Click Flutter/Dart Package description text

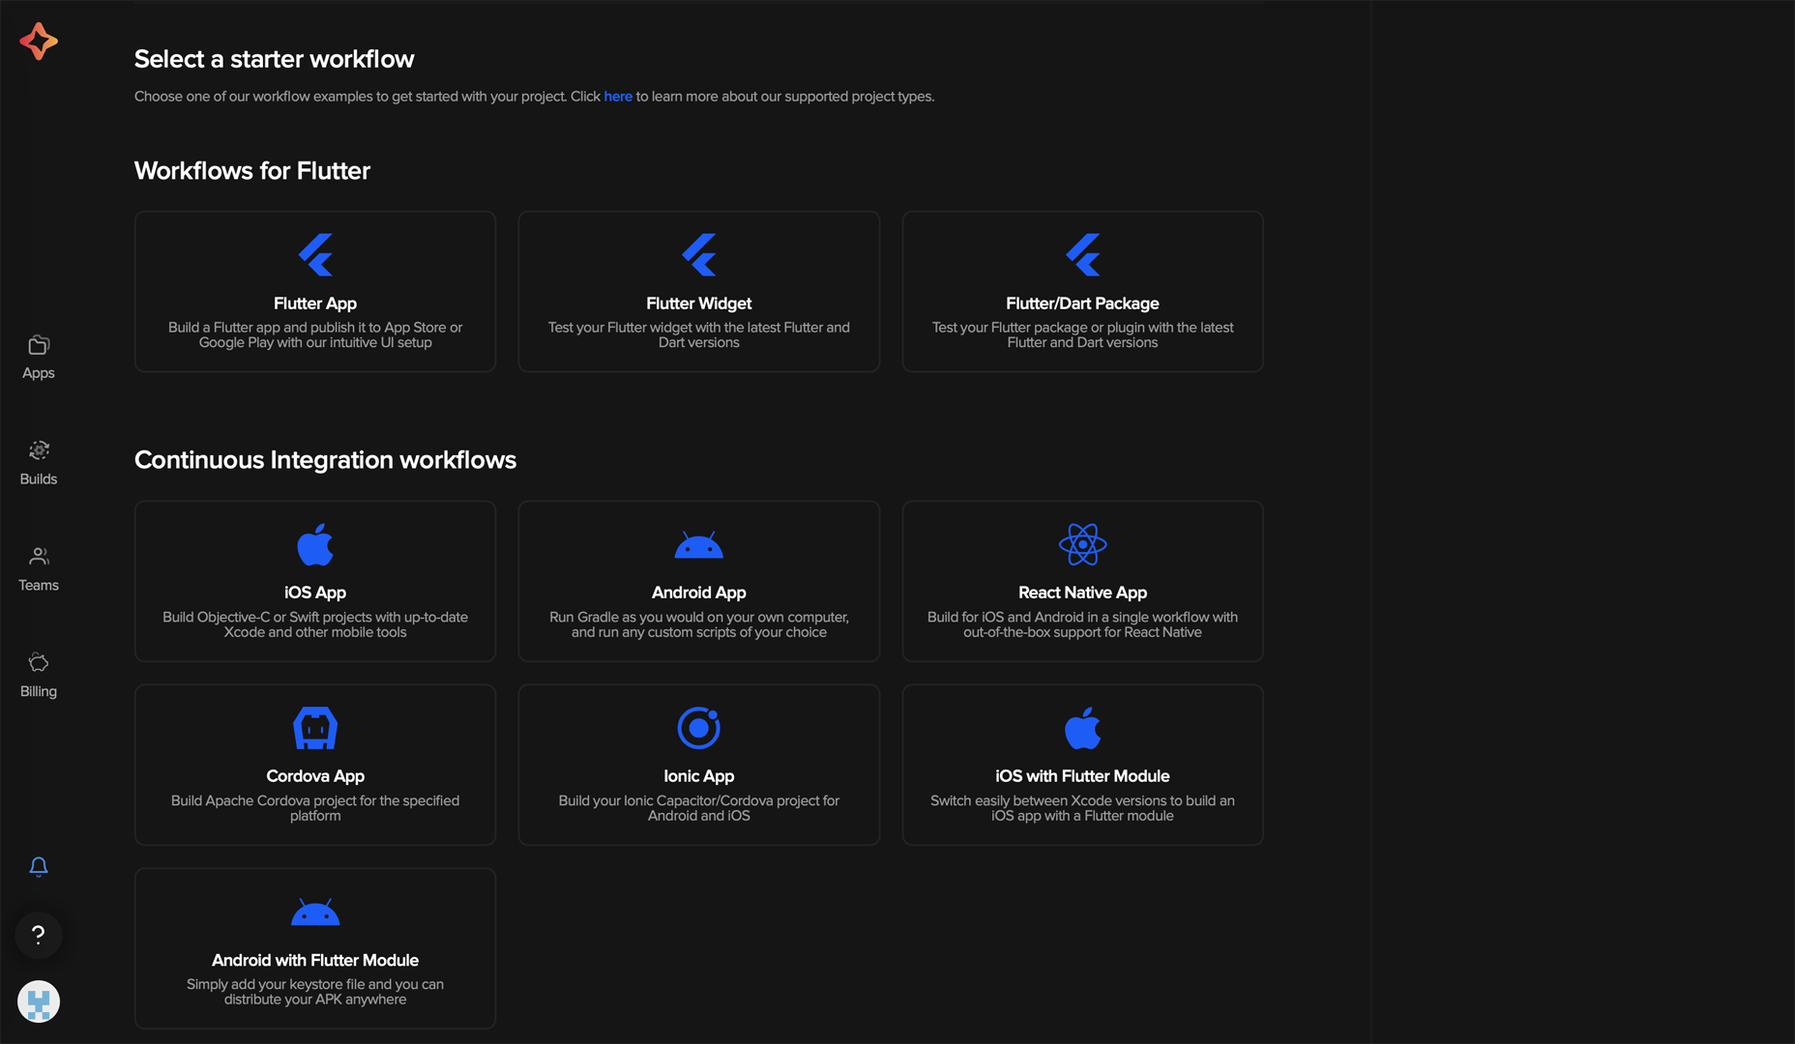[1082, 335]
